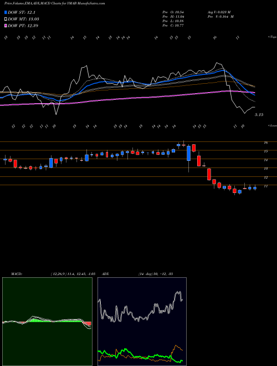The width and height of the screenshot is (277, 366).
Task: Select the 'DOW ST: 12.1' legend text
Action: click(22, 13)
